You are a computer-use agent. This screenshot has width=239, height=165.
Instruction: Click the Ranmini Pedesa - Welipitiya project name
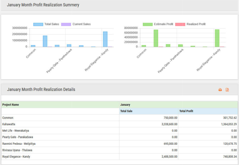point(19,144)
